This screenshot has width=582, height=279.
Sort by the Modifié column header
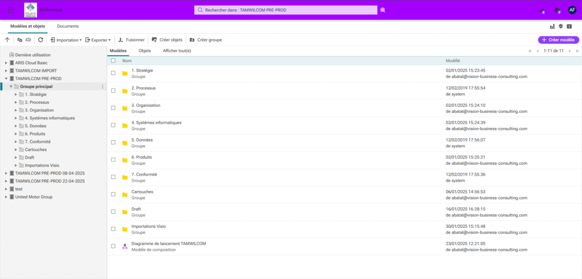(453, 60)
